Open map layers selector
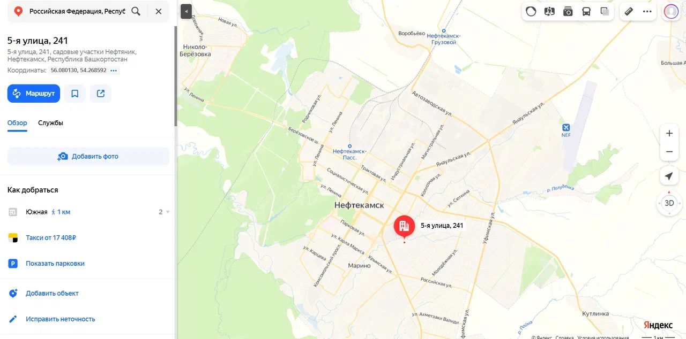Screen dimensions: 686x339 [x=605, y=11]
